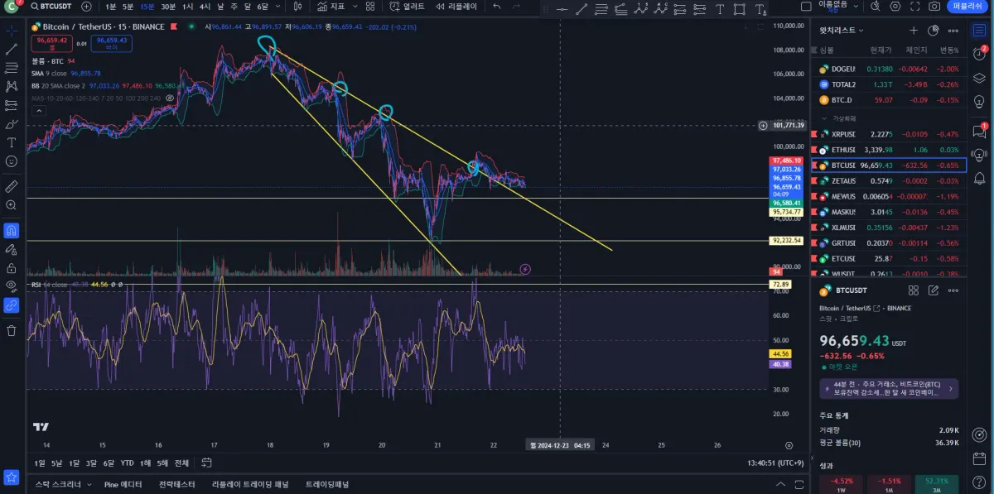
Task: Toggle stay in drawing mode
Action: click(12, 249)
